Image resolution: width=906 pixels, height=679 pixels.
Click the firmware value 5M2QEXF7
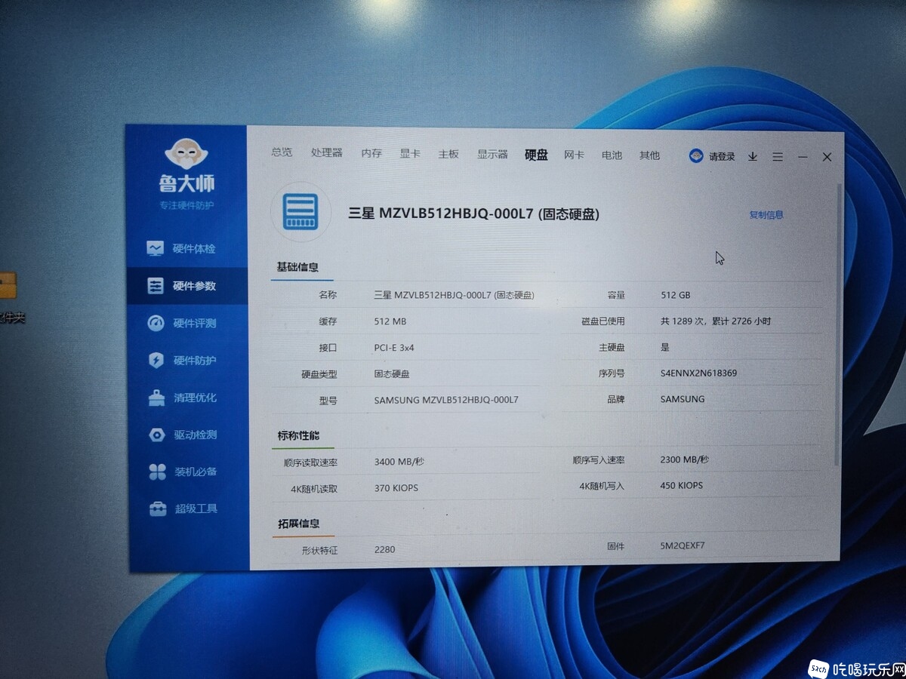[683, 545]
